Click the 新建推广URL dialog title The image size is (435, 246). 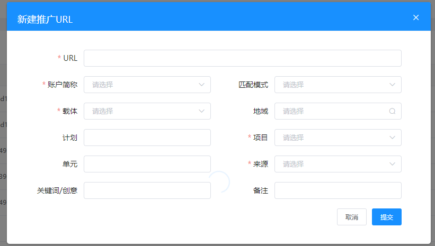(x=45, y=20)
